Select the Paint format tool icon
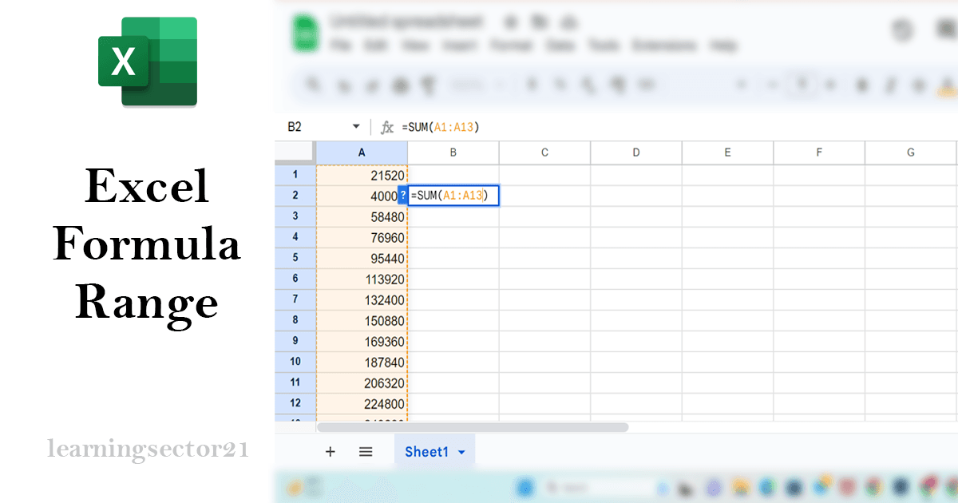958x503 pixels. (429, 84)
